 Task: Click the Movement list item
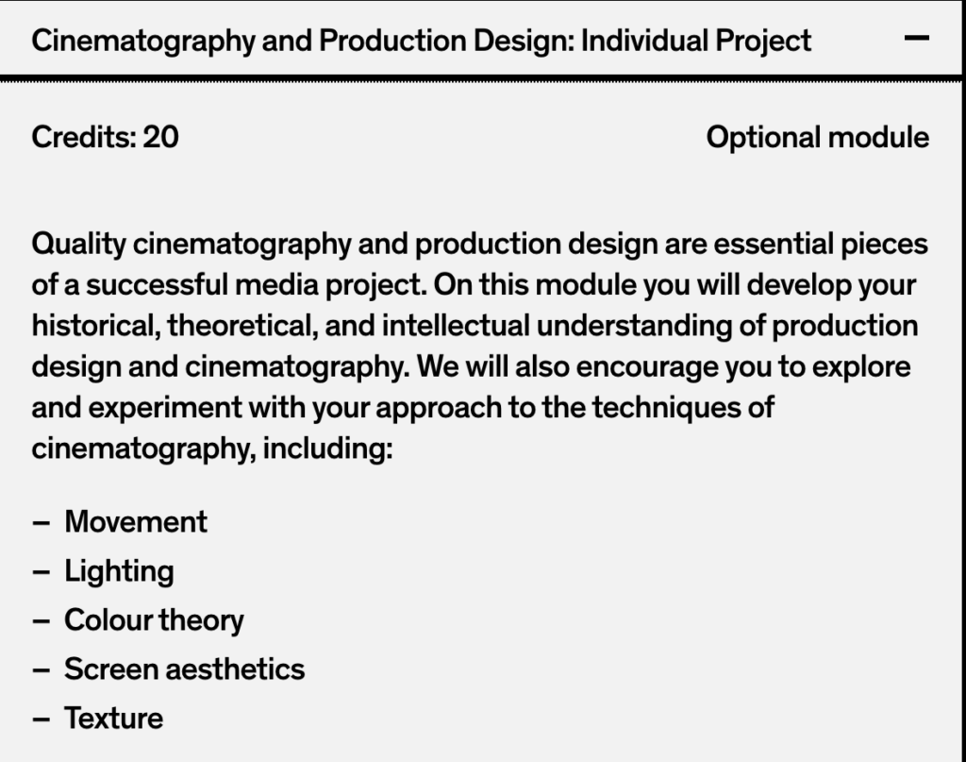(x=136, y=521)
